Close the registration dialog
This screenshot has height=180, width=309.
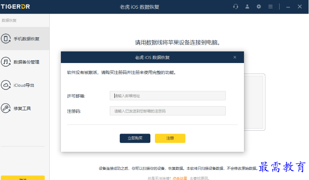pyautogui.click(x=235, y=57)
